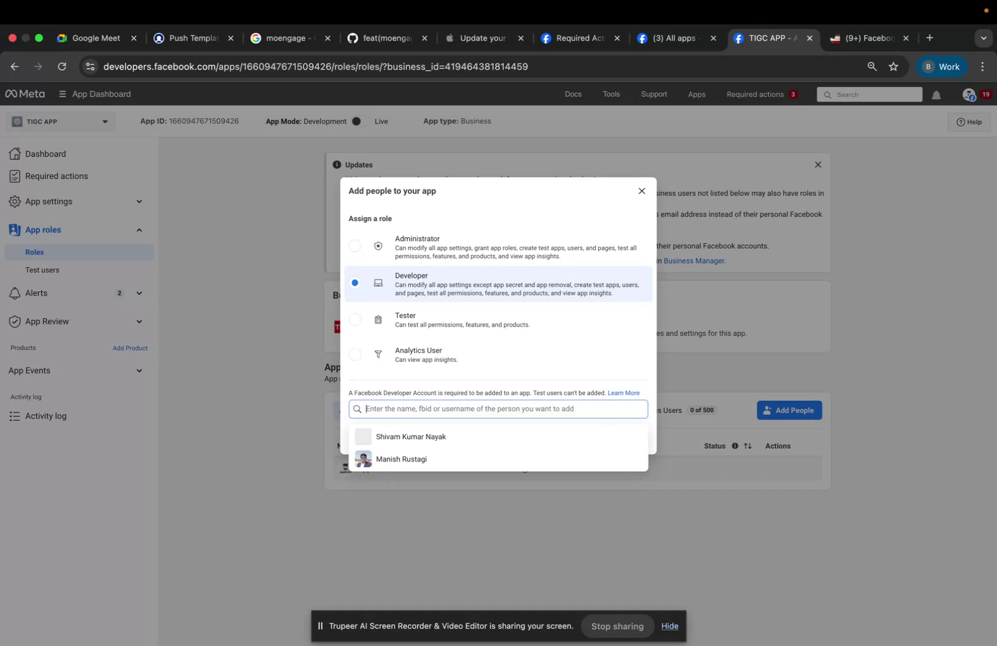Click the Meta logo
The width and height of the screenshot is (997, 646).
(x=25, y=93)
